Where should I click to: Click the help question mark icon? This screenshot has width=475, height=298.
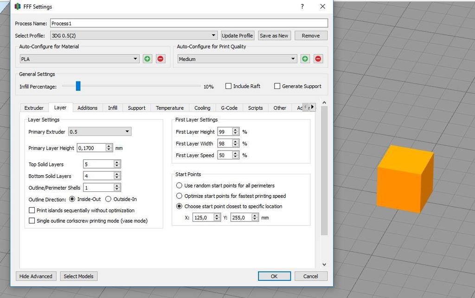pyautogui.click(x=302, y=6)
